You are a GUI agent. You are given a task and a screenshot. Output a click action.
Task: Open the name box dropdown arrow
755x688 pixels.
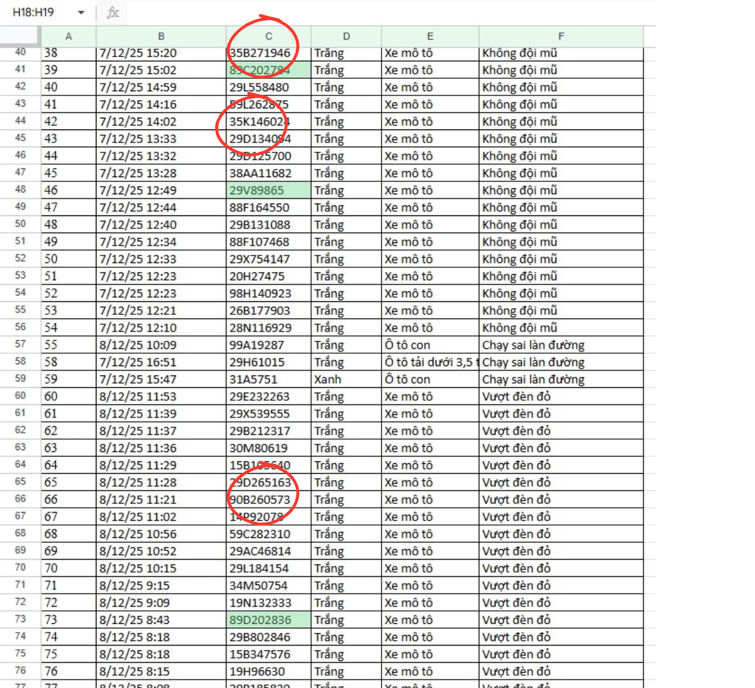[x=81, y=12]
